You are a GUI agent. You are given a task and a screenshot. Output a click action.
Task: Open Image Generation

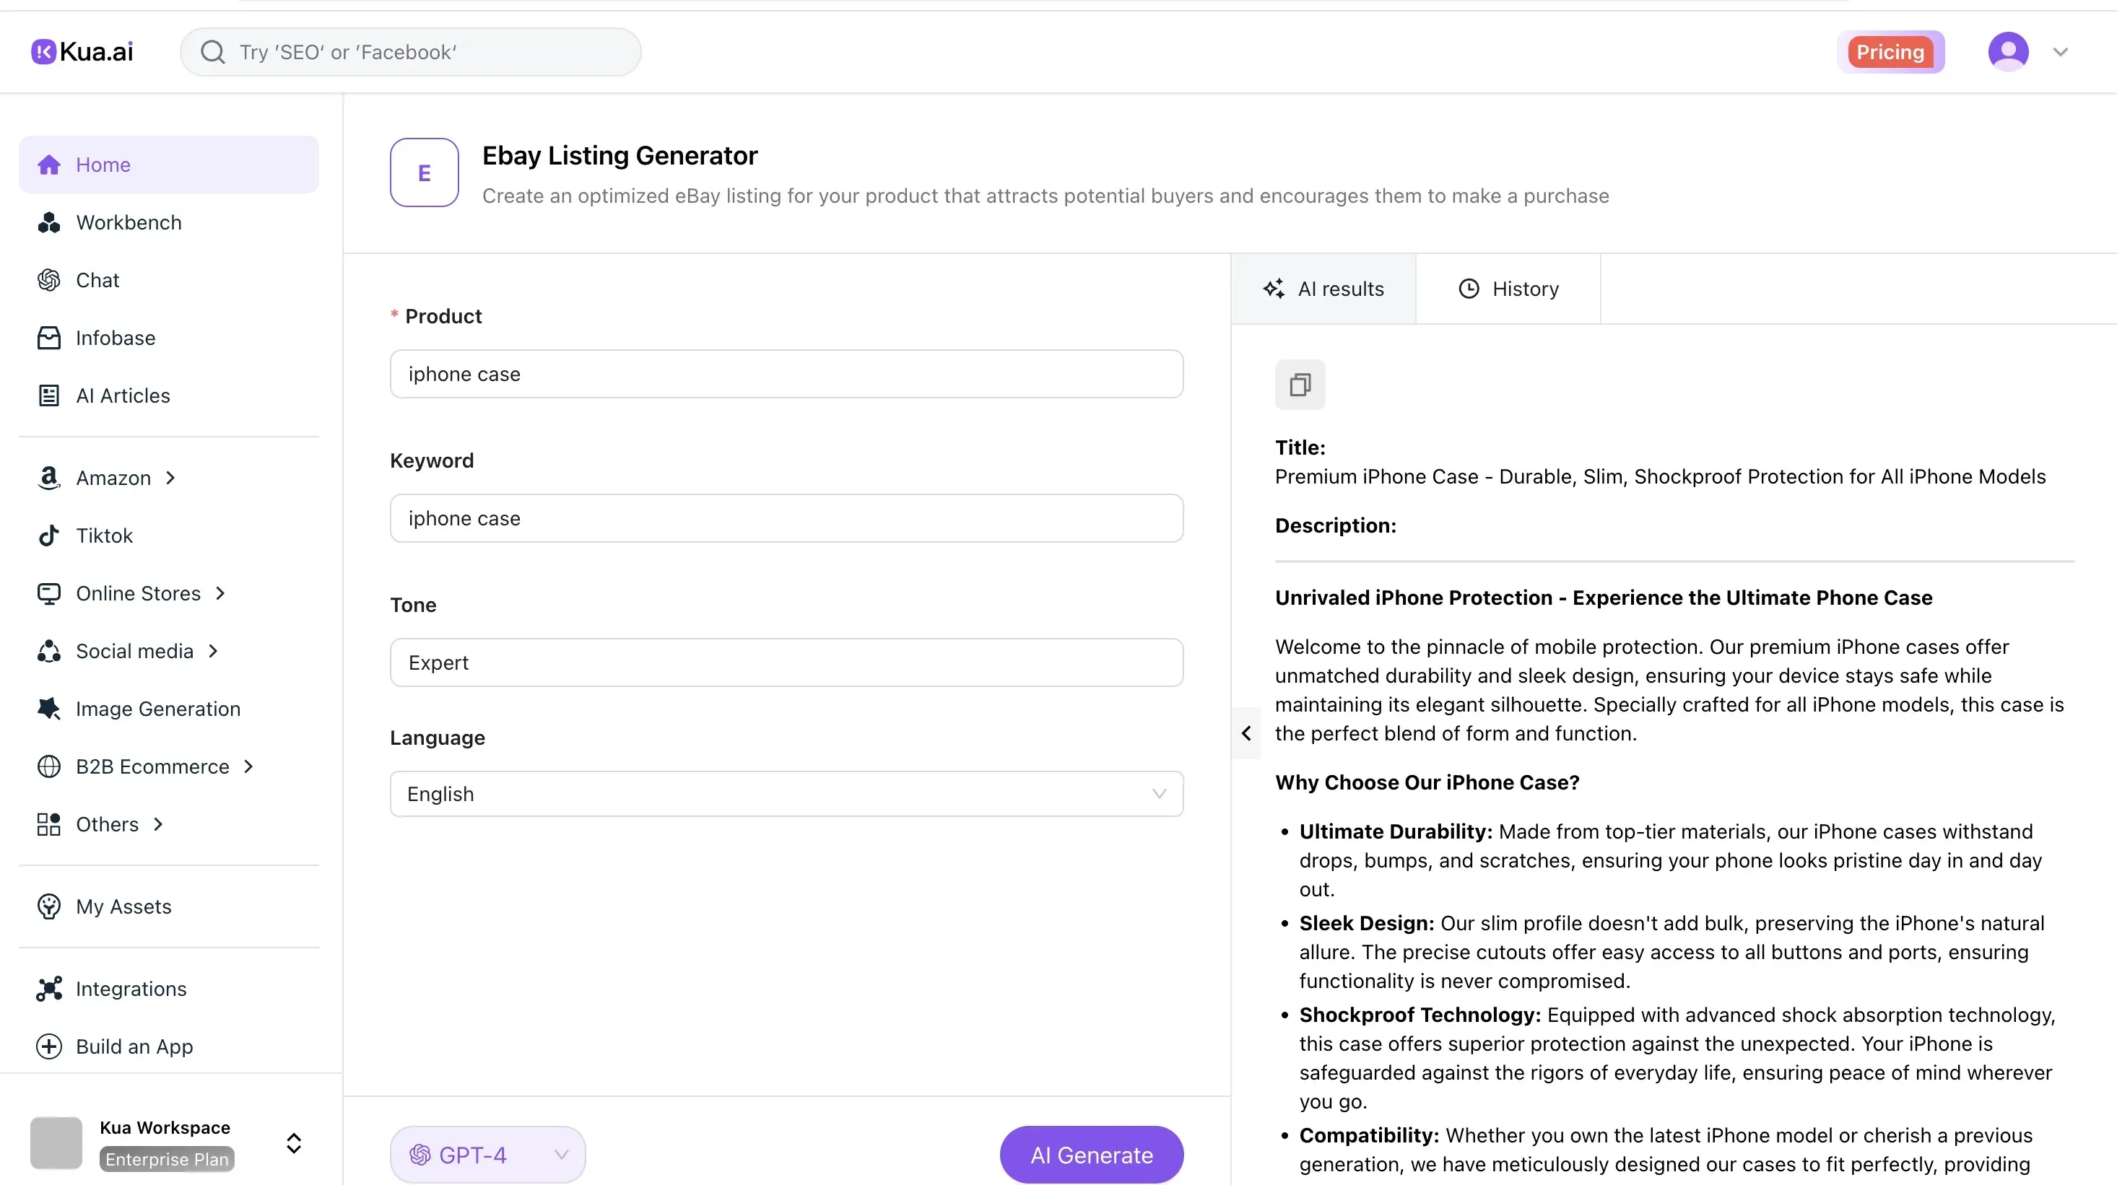[158, 709]
